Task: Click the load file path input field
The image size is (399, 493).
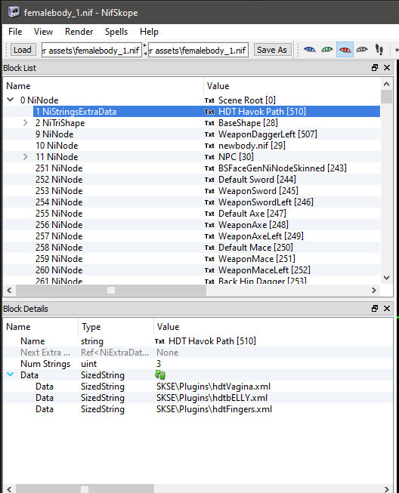Action: [91, 50]
